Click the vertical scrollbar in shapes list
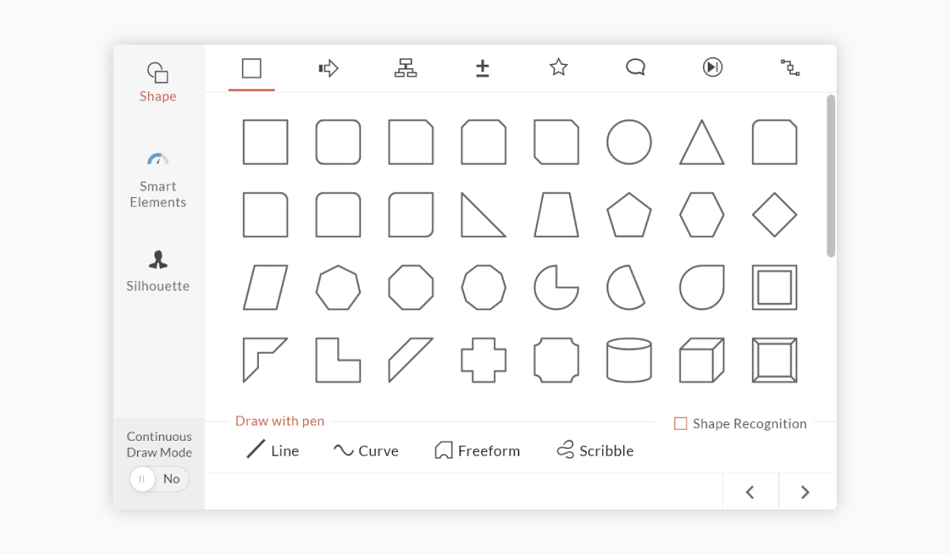This screenshot has width=950, height=554. tap(830, 176)
